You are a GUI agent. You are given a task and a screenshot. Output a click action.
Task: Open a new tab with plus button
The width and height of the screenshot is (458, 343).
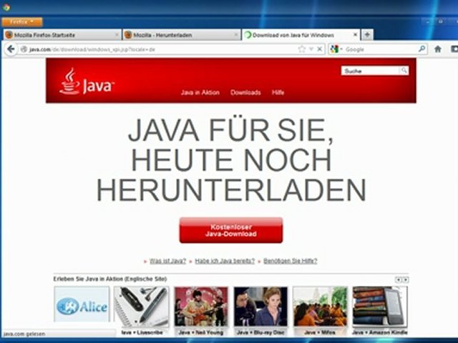(x=367, y=34)
